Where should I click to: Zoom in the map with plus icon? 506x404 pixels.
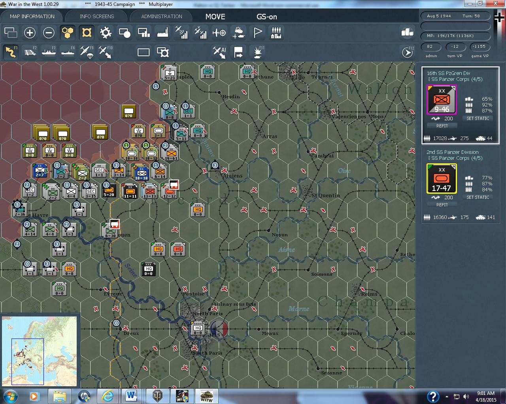click(30, 32)
